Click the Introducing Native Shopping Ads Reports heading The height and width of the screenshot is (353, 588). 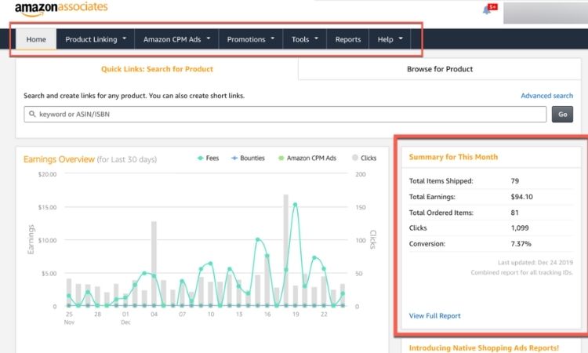(484, 348)
